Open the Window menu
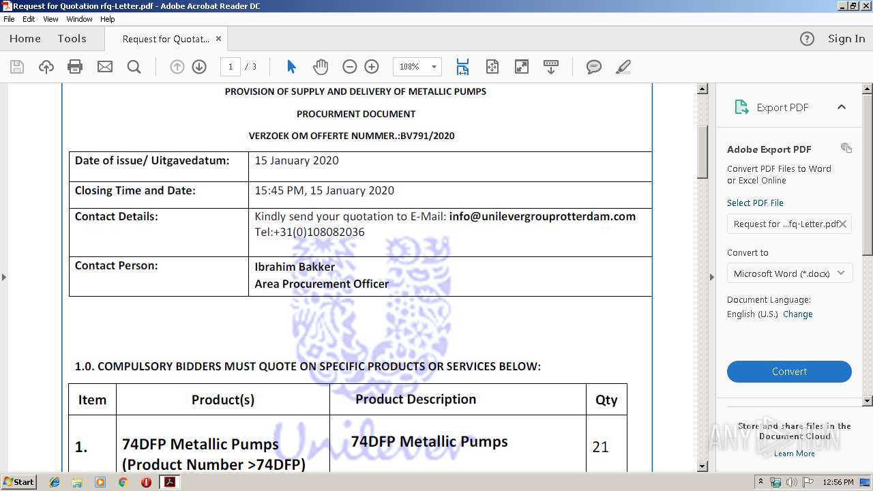 click(x=79, y=19)
